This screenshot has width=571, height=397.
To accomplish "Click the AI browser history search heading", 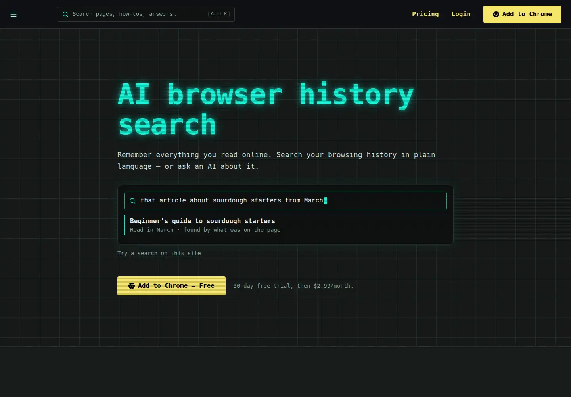I will click(x=266, y=109).
